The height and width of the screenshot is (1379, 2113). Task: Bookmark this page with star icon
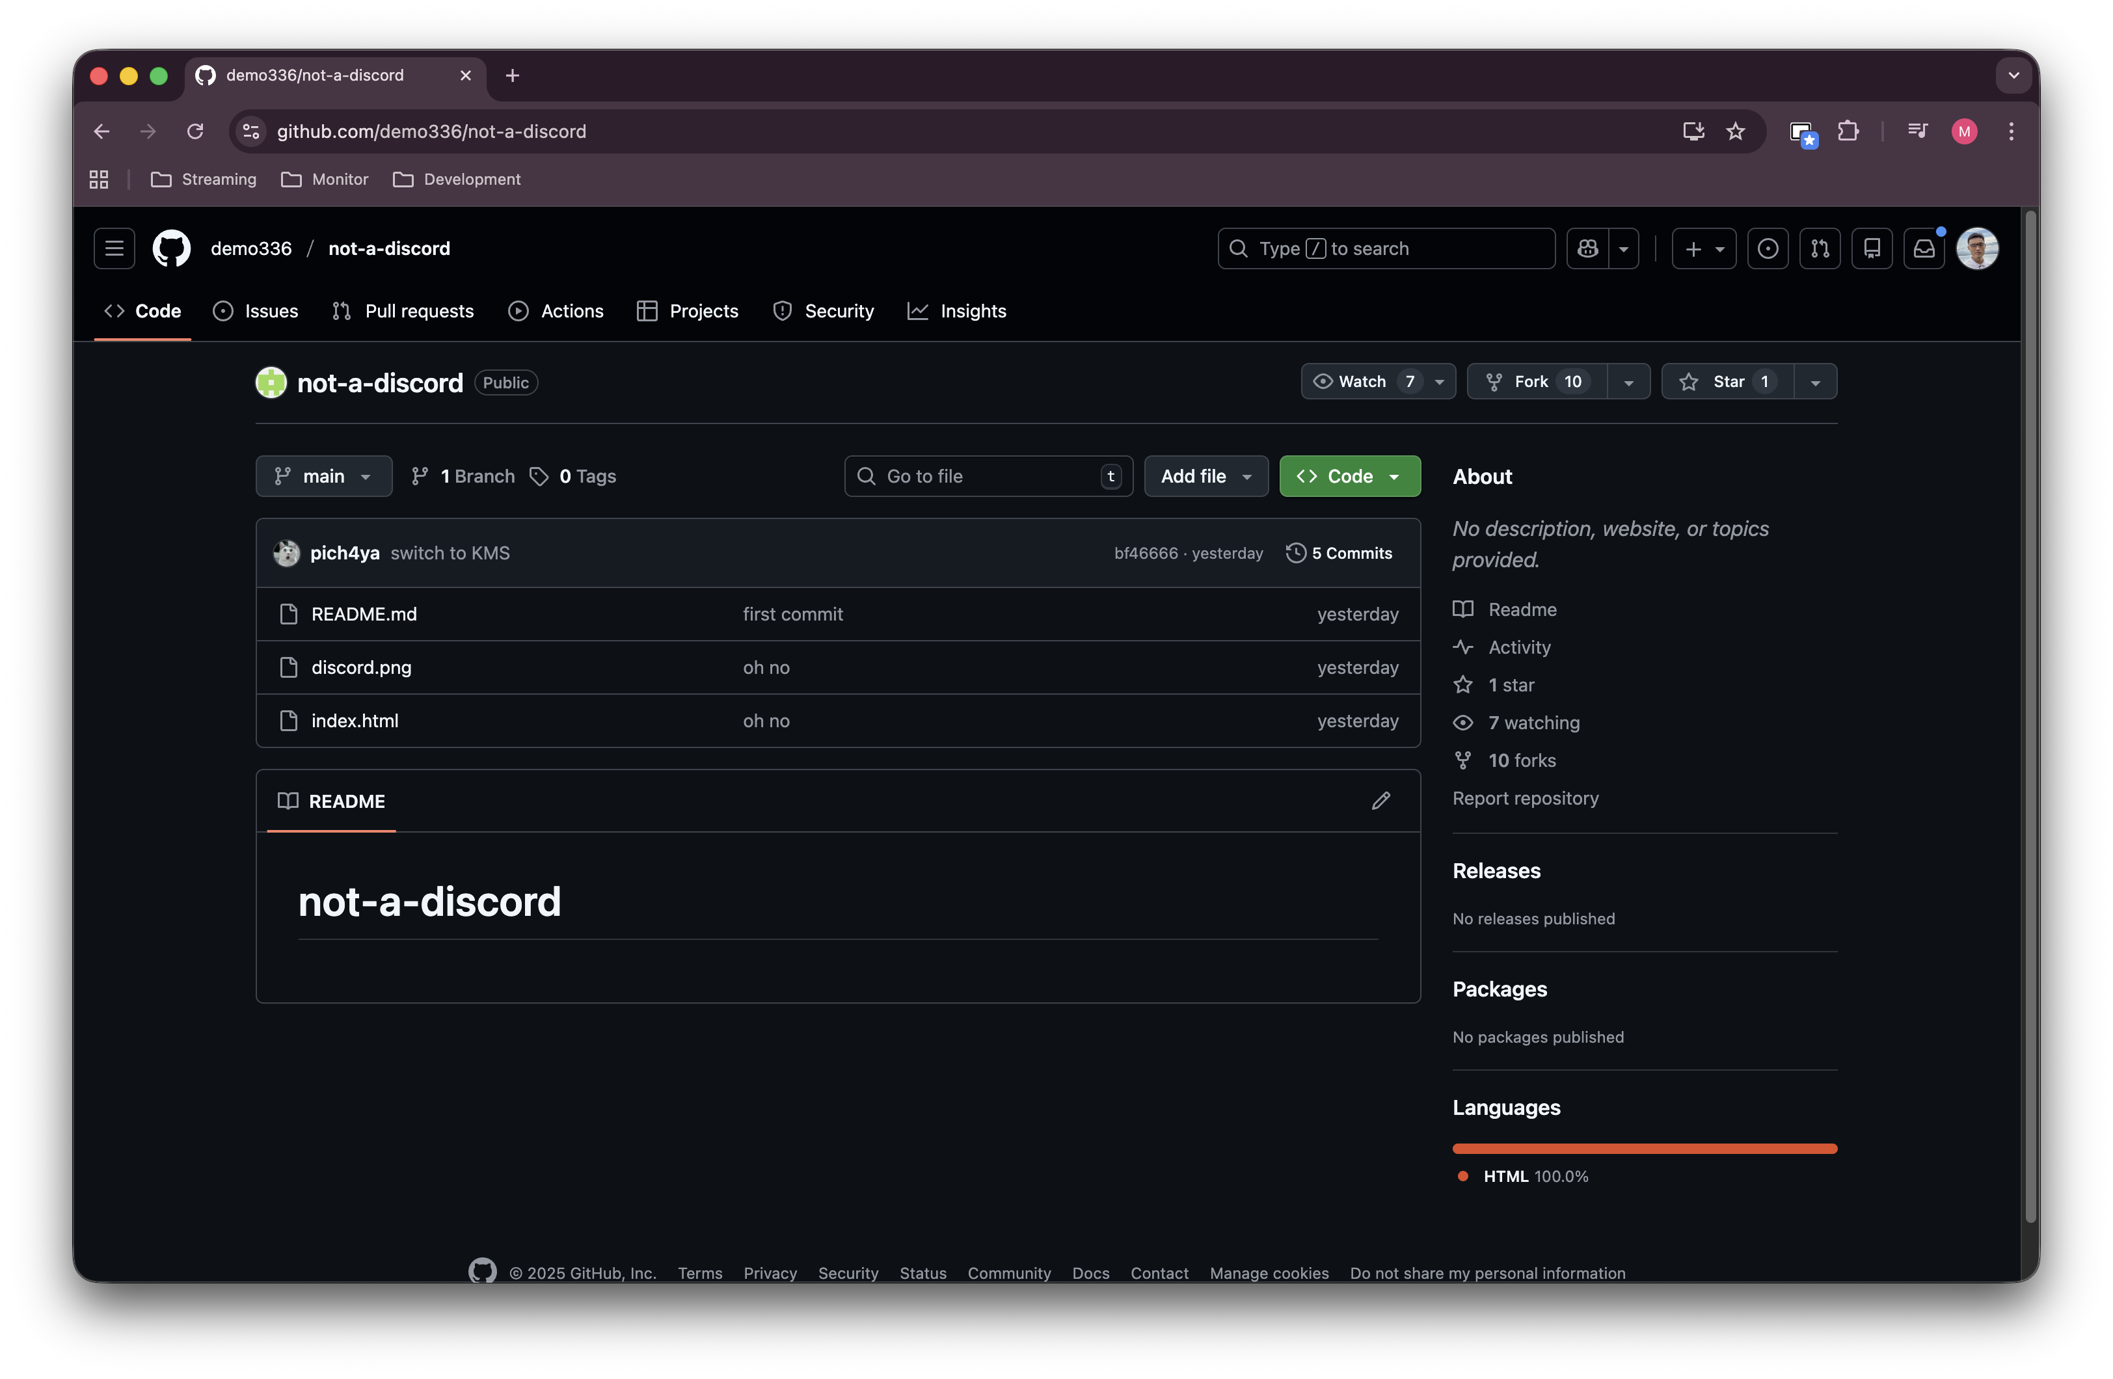click(x=1736, y=131)
